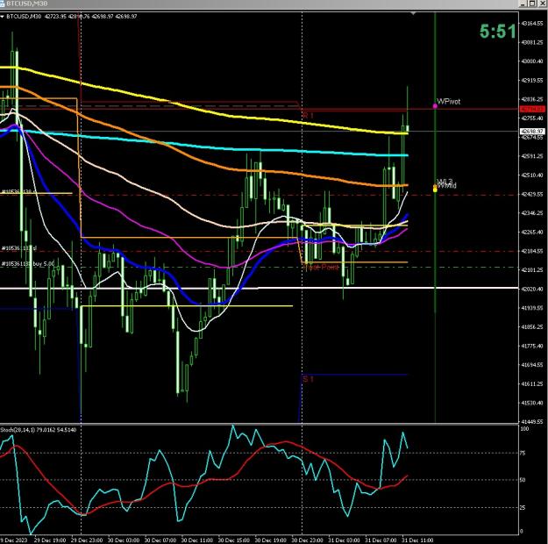Click the Pivot Point label on chart
The height and width of the screenshot is (544, 548).
pos(322,268)
